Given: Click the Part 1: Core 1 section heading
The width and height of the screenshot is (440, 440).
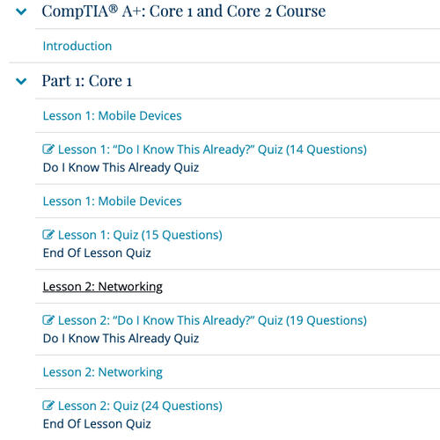Looking at the screenshot, I should [87, 81].
